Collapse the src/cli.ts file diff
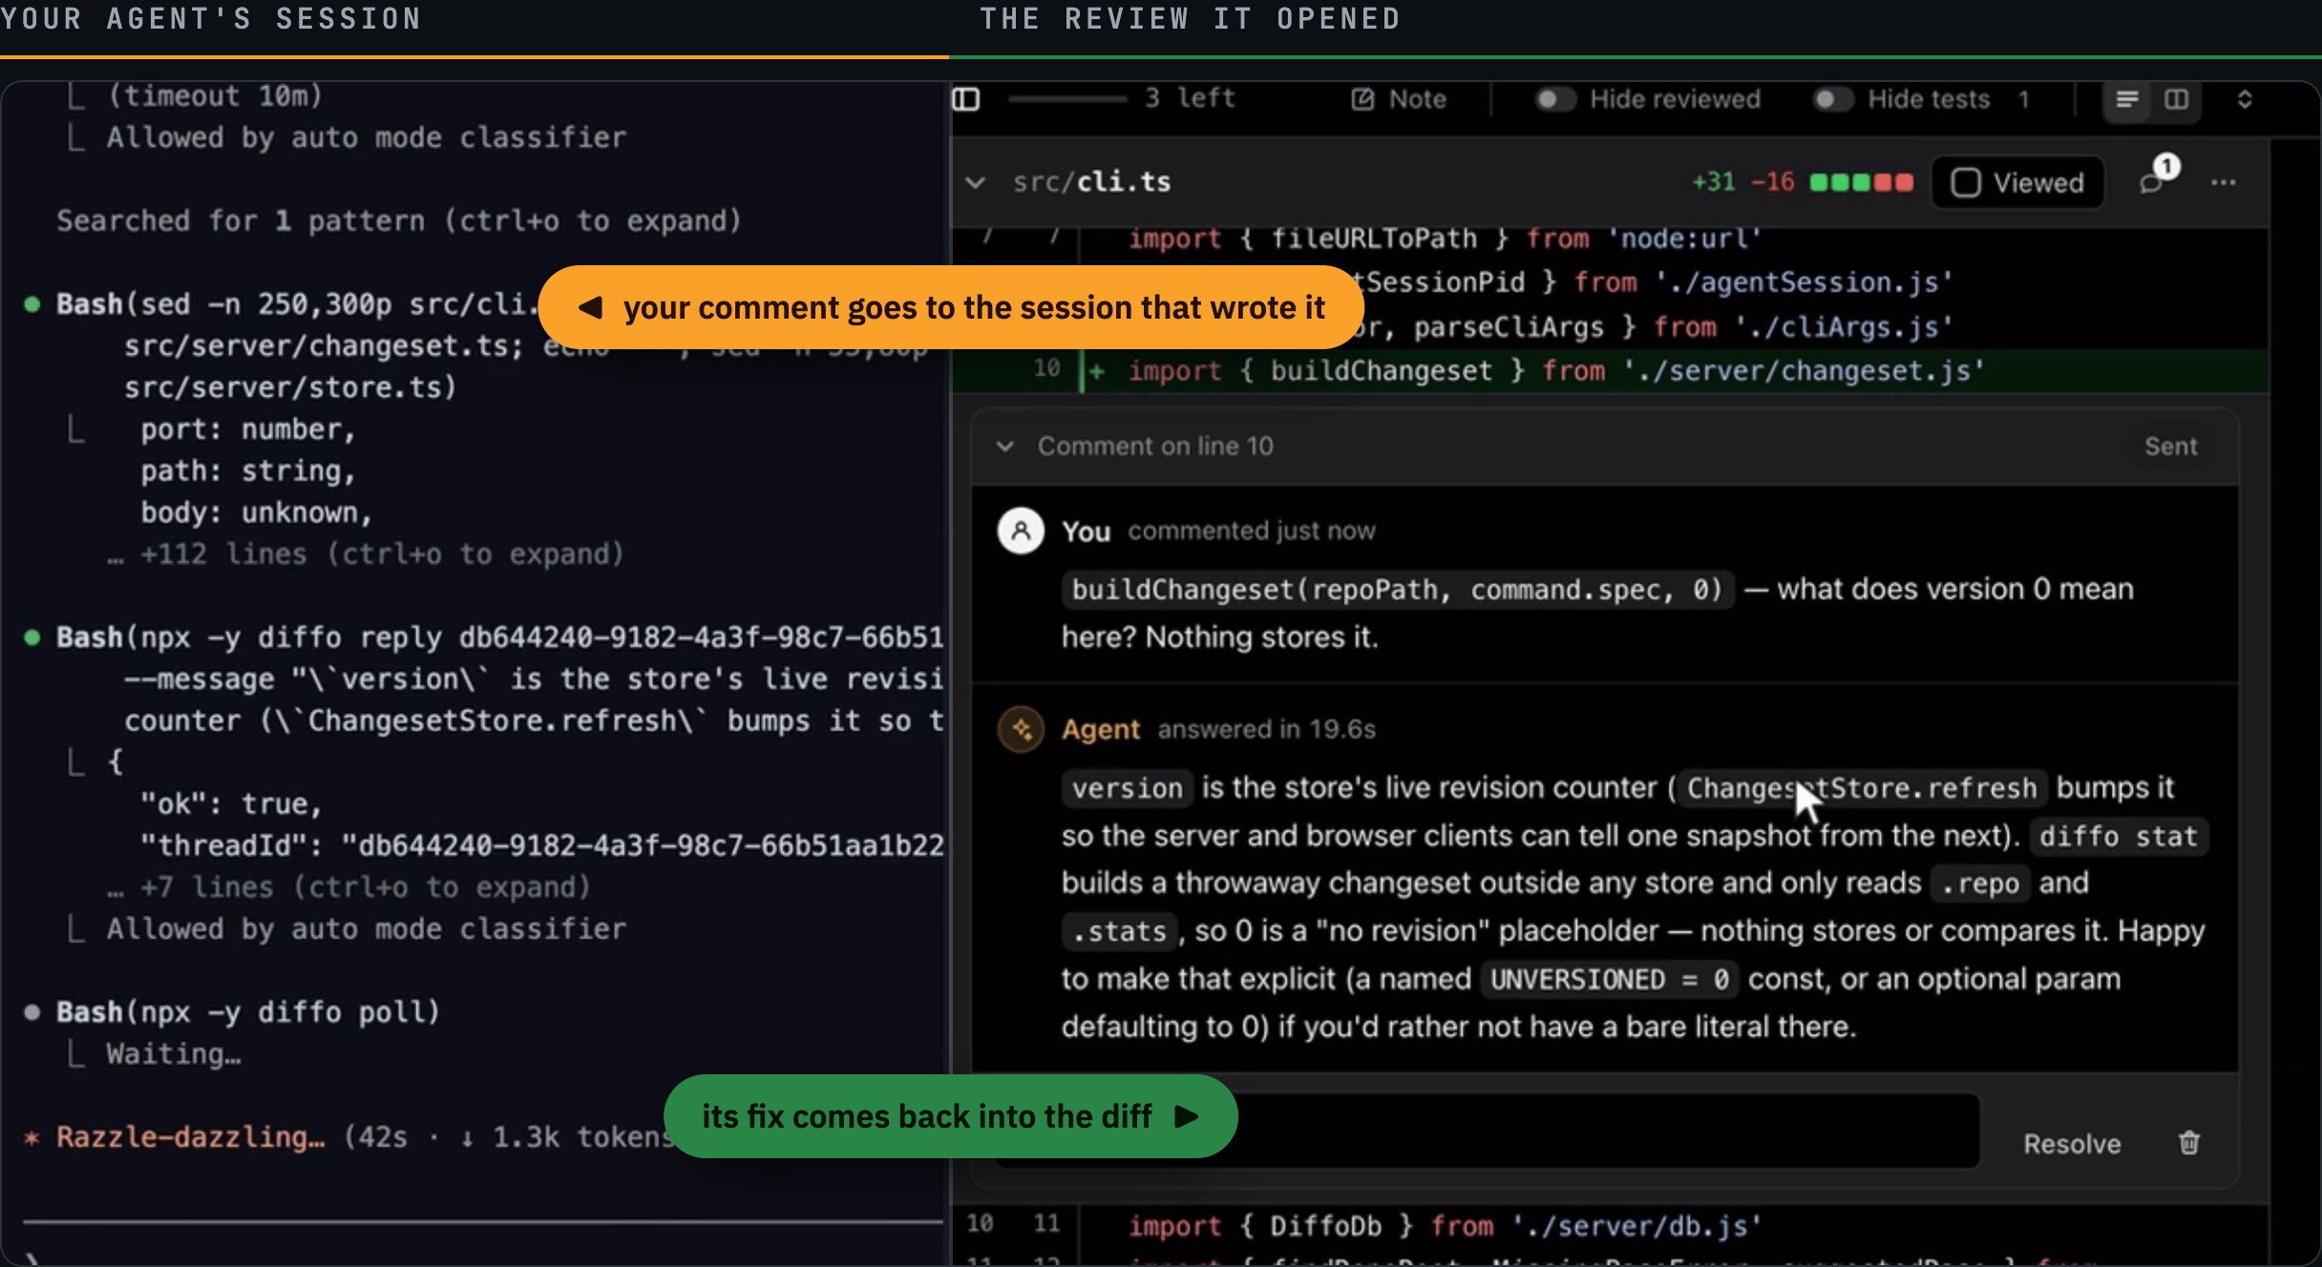The image size is (2322, 1267). [x=975, y=182]
